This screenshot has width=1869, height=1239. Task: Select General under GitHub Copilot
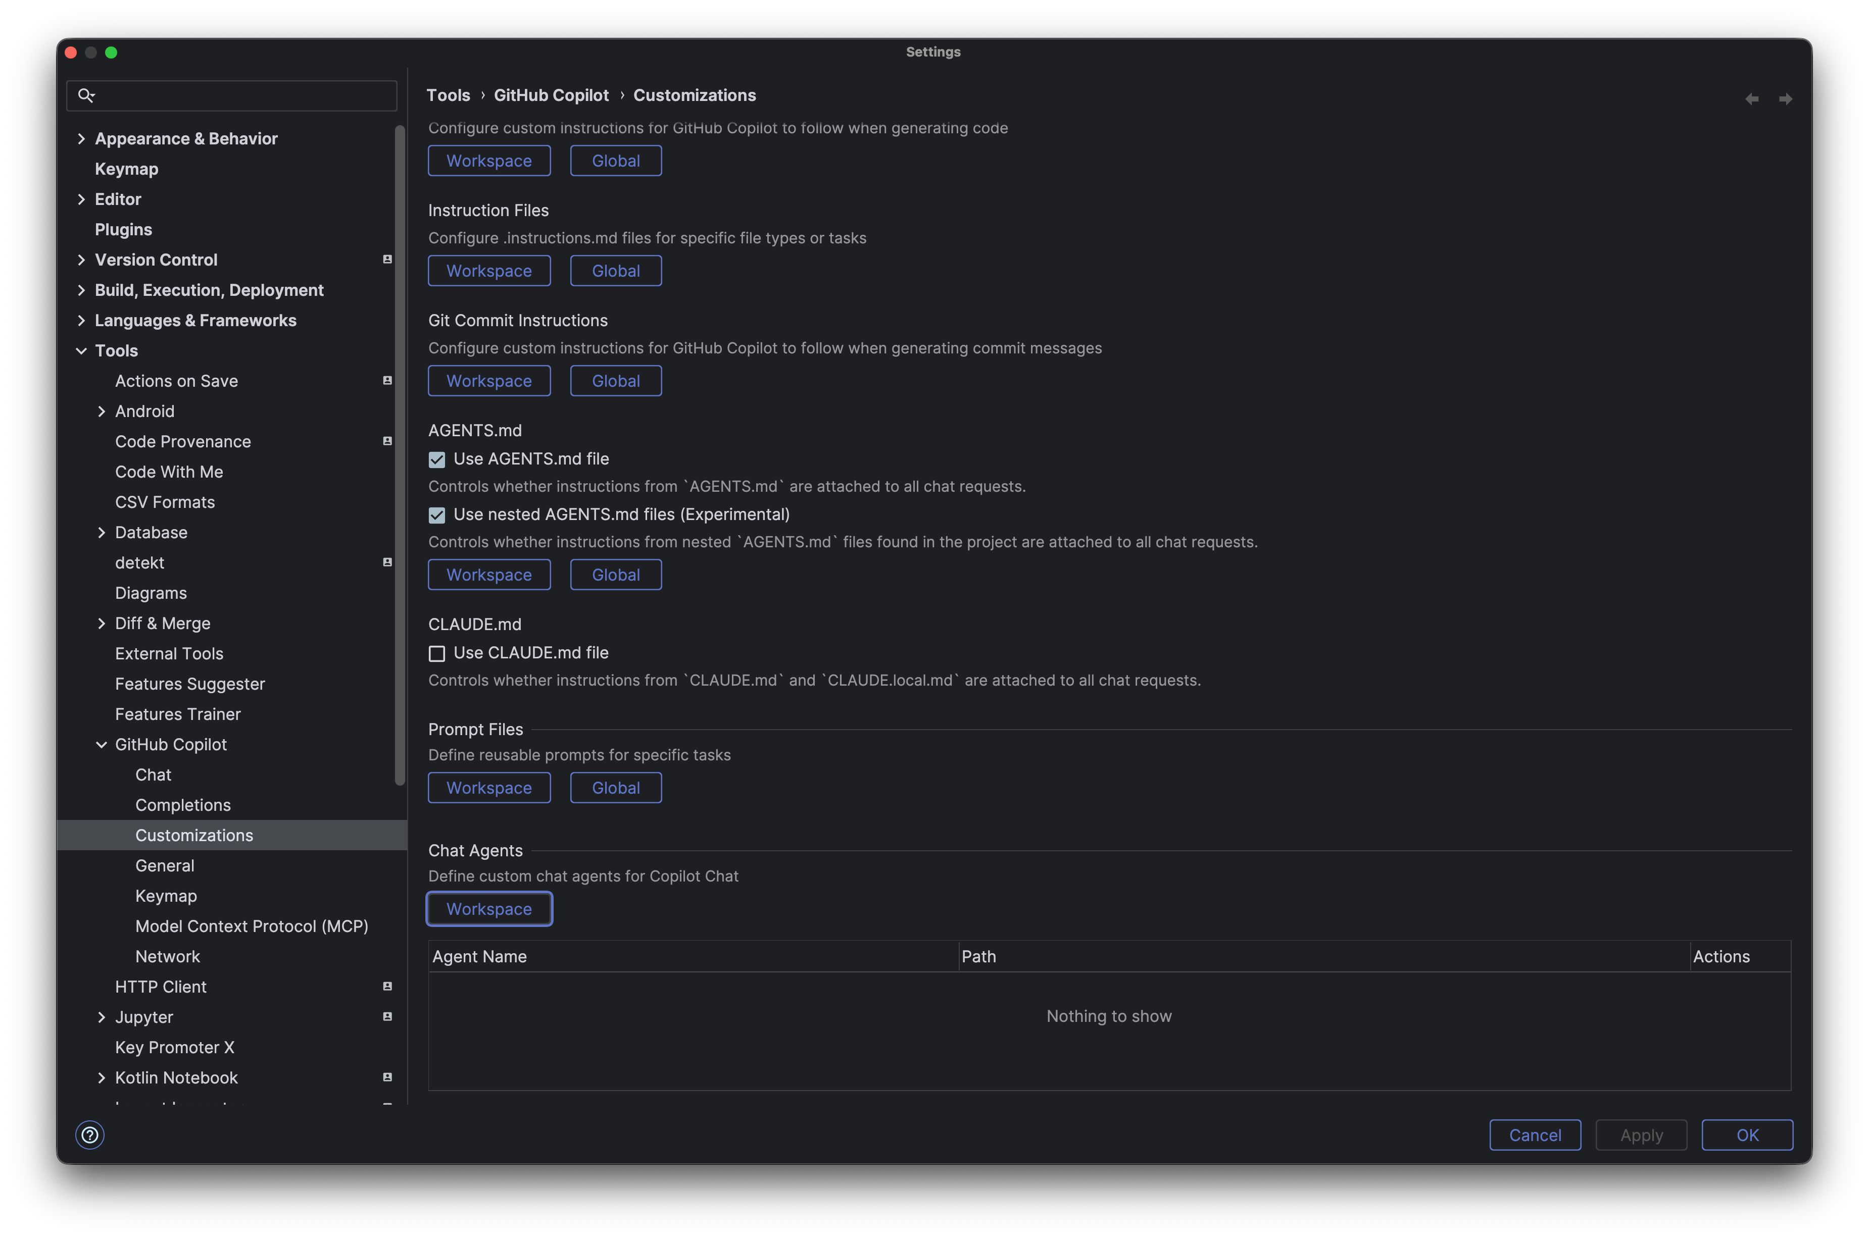click(165, 865)
